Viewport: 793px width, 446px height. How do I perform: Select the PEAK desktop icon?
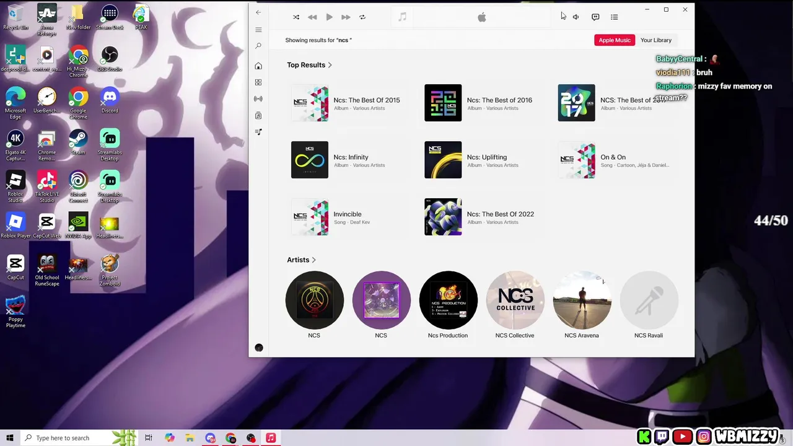141,17
